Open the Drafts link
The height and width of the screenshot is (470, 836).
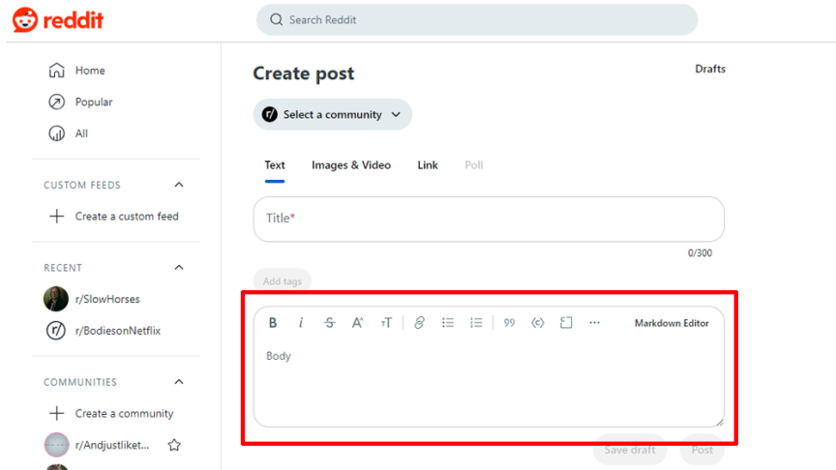[x=710, y=69]
